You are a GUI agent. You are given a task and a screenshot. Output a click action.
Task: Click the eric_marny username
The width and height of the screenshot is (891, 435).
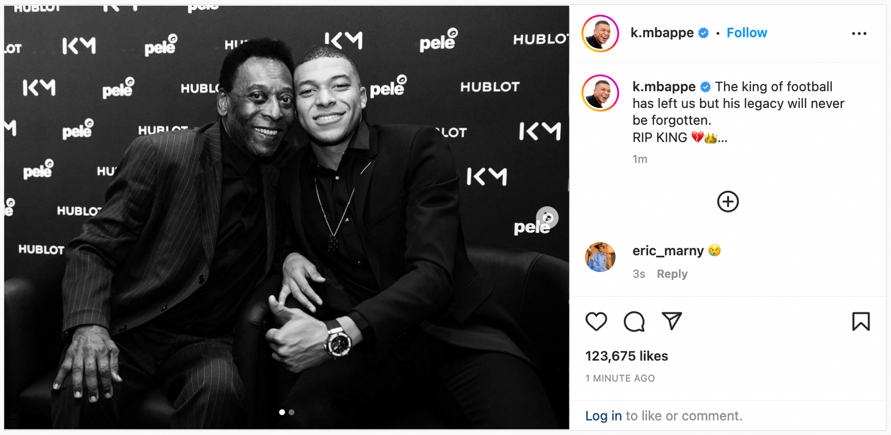coord(668,251)
